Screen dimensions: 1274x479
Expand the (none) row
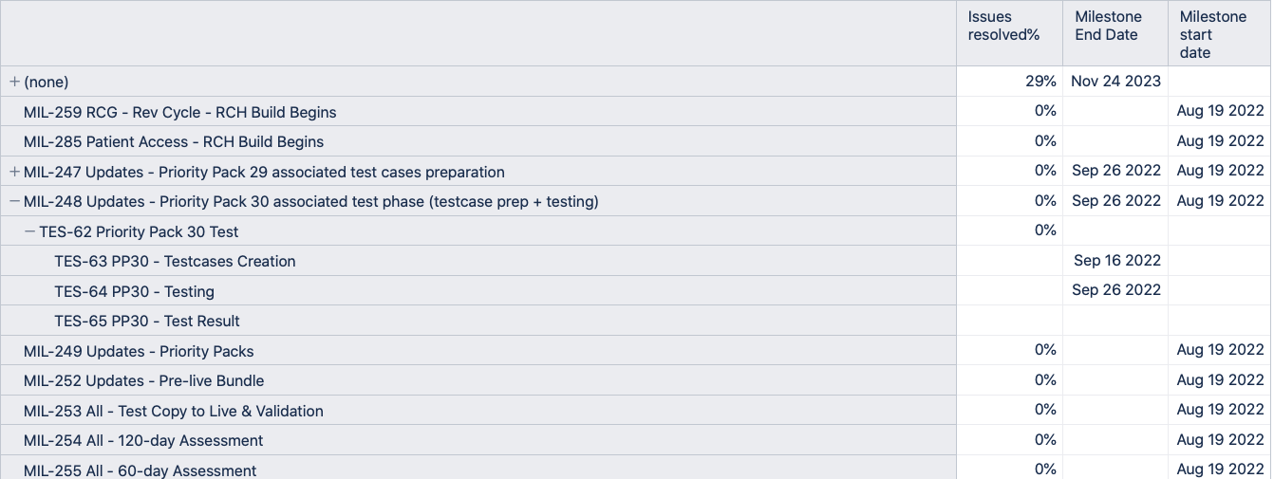pyautogui.click(x=14, y=83)
